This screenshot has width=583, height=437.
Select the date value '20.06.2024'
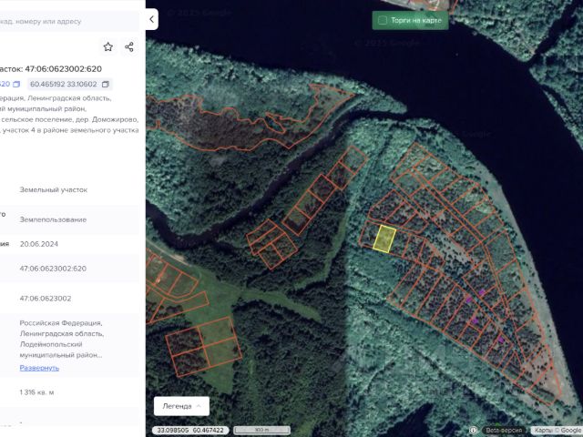39,244
